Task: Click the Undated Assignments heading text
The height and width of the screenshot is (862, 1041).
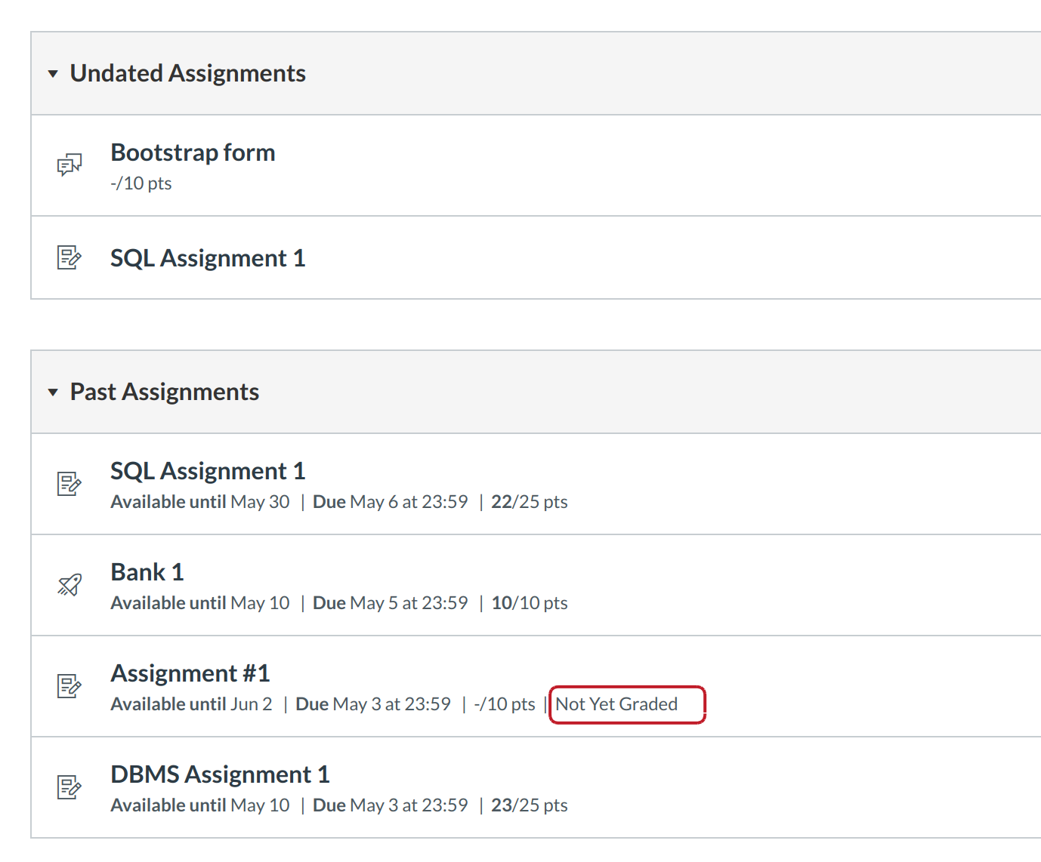Action: 187,73
